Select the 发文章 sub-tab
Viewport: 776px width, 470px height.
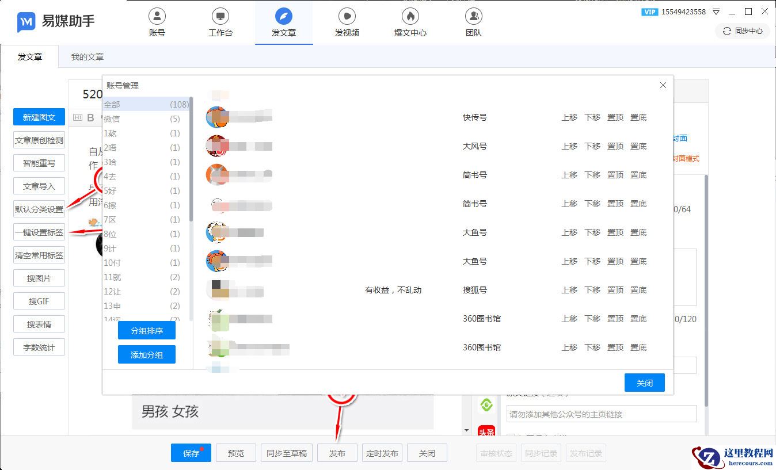click(x=30, y=57)
